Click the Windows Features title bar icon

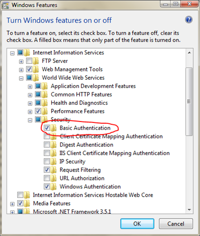pos(5,5)
